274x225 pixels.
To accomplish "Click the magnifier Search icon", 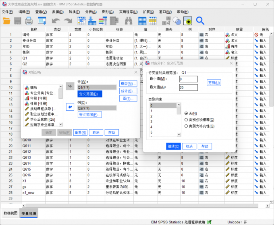I will 200,21.
